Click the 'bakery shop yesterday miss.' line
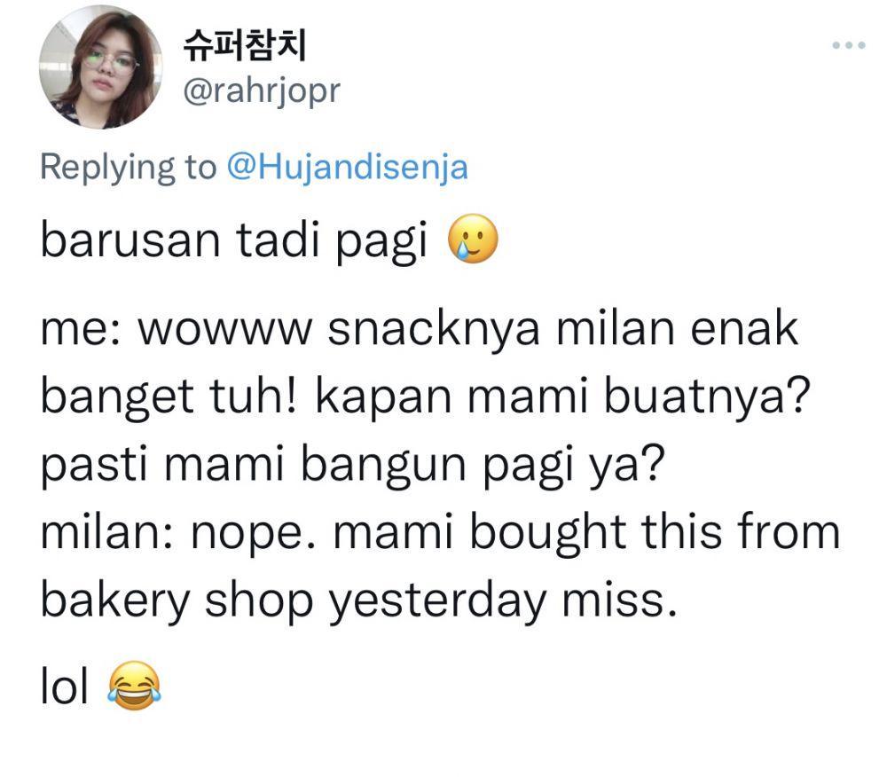The height and width of the screenshot is (777, 887). (x=358, y=601)
